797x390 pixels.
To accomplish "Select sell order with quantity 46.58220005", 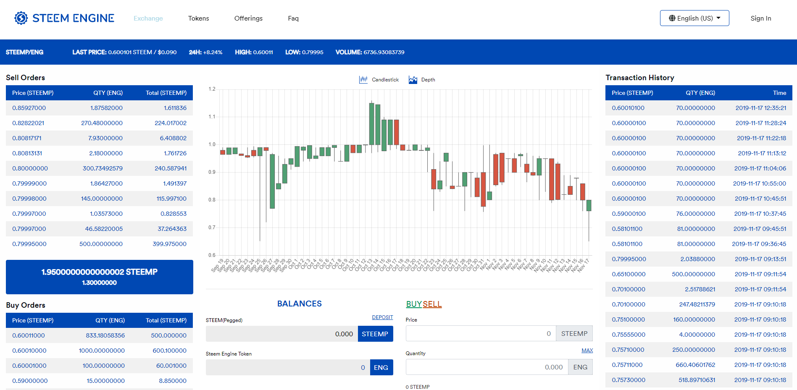I will click(x=99, y=229).
